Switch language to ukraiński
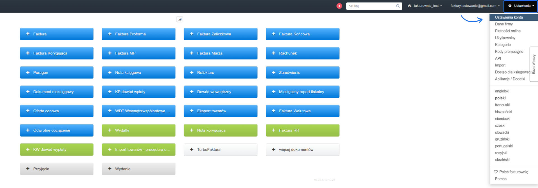This screenshot has height=188, width=538. 502,160
